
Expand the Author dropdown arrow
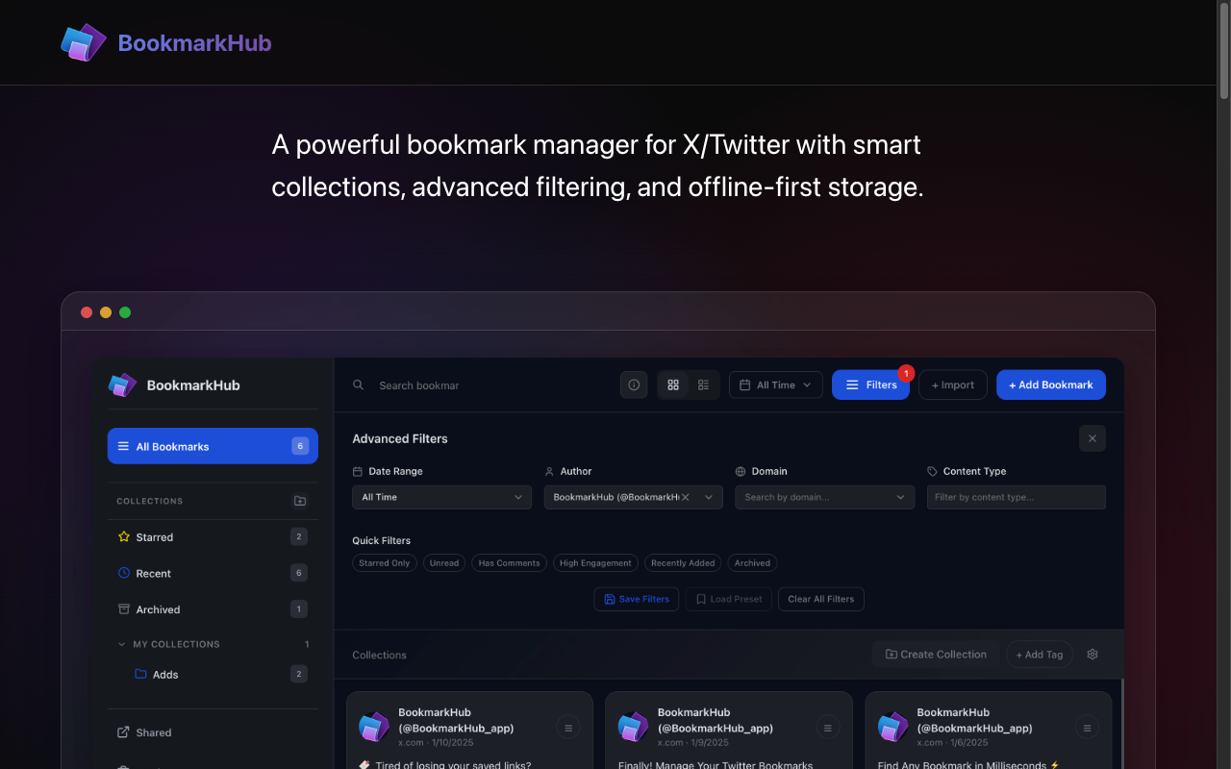coord(709,497)
